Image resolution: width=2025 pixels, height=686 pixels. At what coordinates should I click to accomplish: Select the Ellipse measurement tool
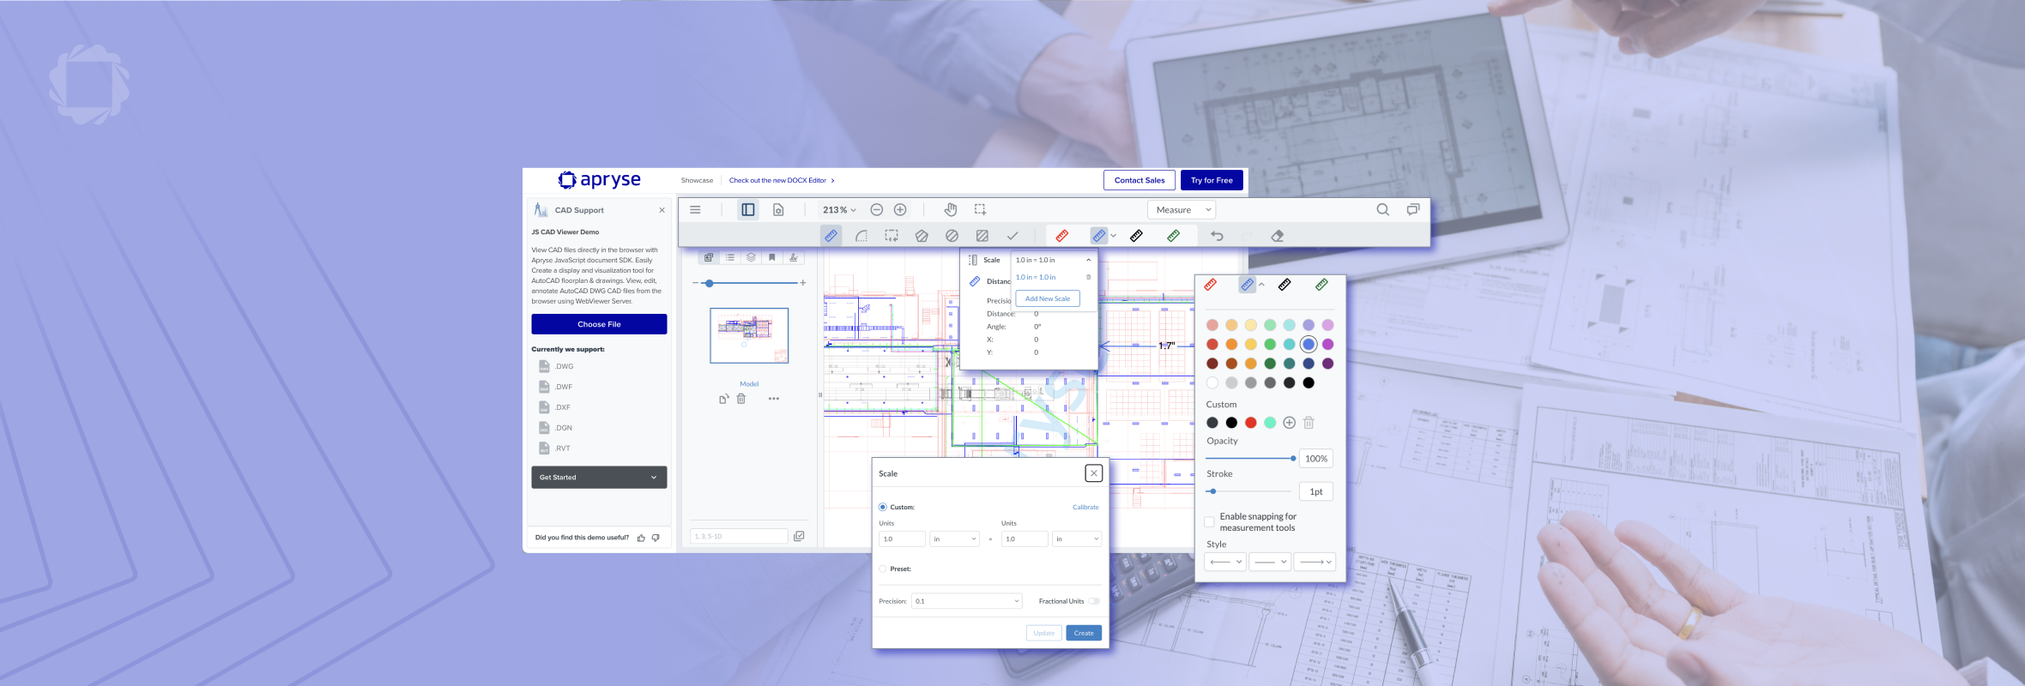click(x=952, y=235)
